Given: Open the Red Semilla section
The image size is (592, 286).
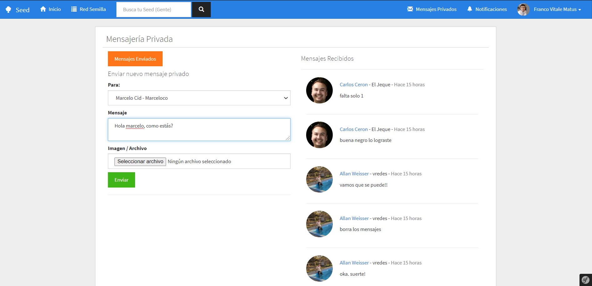Looking at the screenshot, I should click(x=89, y=9).
